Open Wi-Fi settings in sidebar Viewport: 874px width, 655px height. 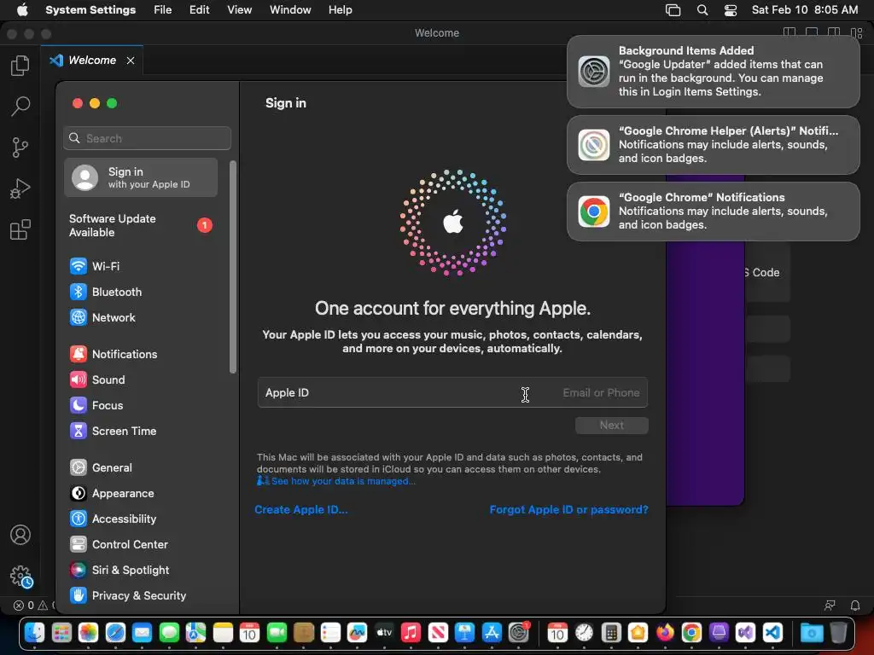point(141,266)
